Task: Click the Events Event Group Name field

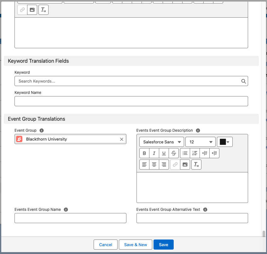Action: click(70, 218)
